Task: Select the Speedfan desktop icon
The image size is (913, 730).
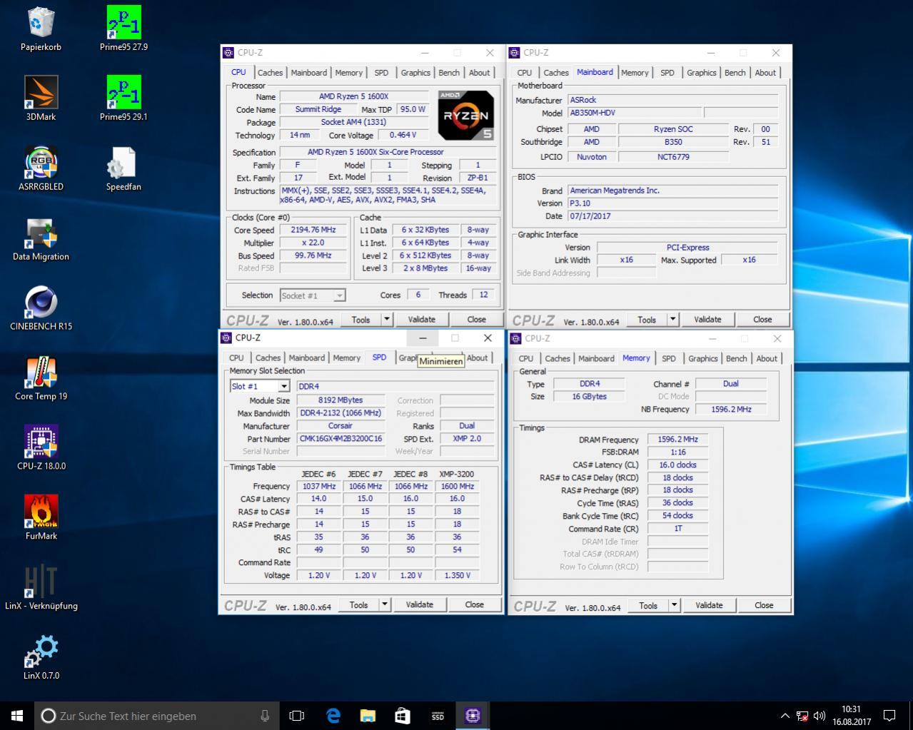Action: 123,163
